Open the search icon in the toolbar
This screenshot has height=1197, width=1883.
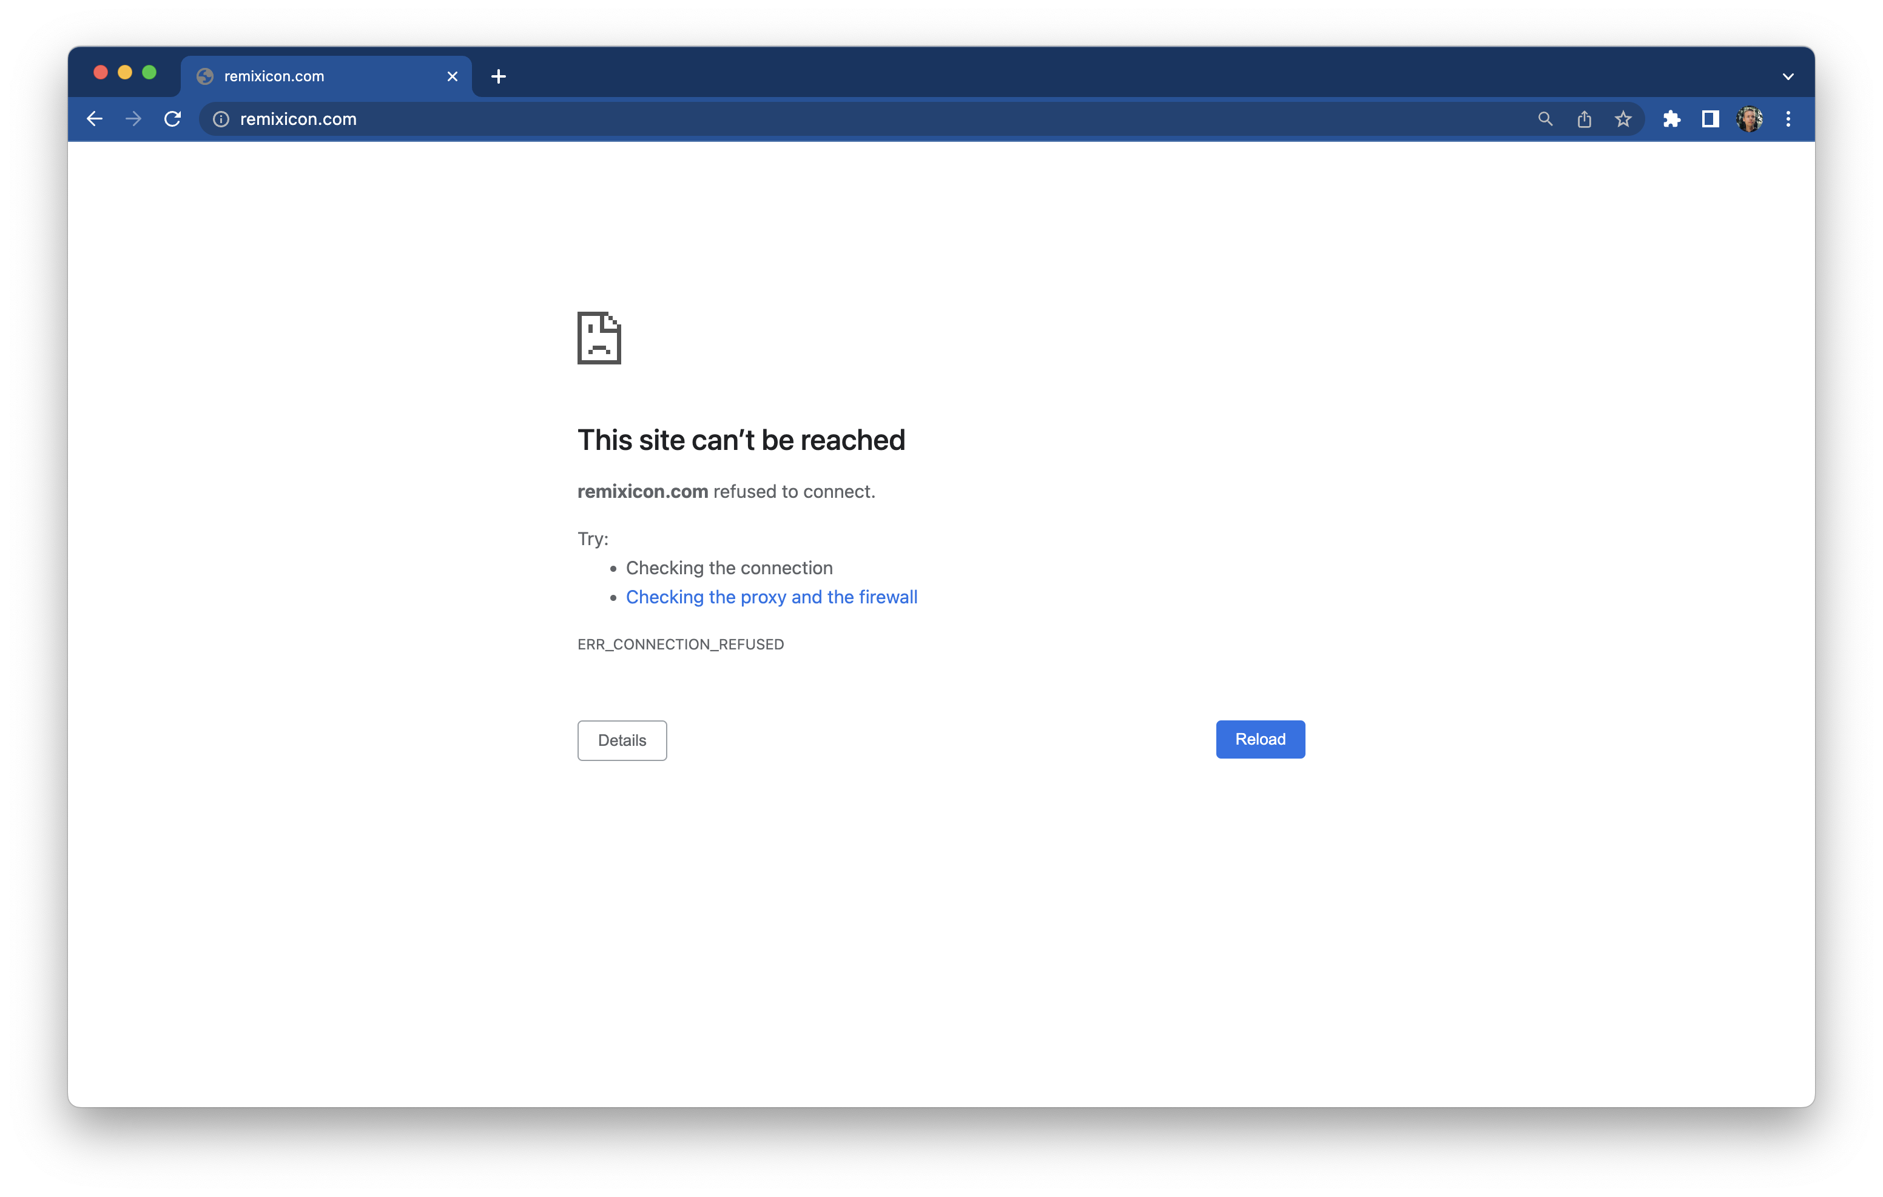click(1544, 119)
